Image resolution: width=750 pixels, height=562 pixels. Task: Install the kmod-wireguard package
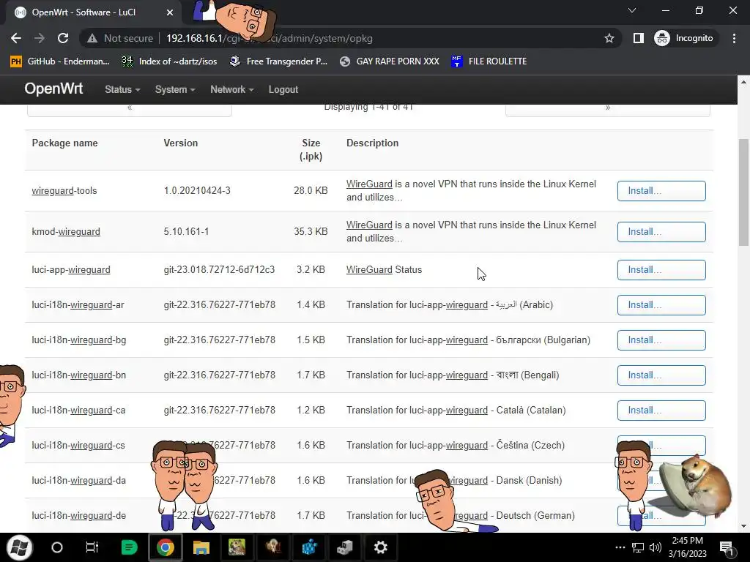pyautogui.click(x=661, y=232)
